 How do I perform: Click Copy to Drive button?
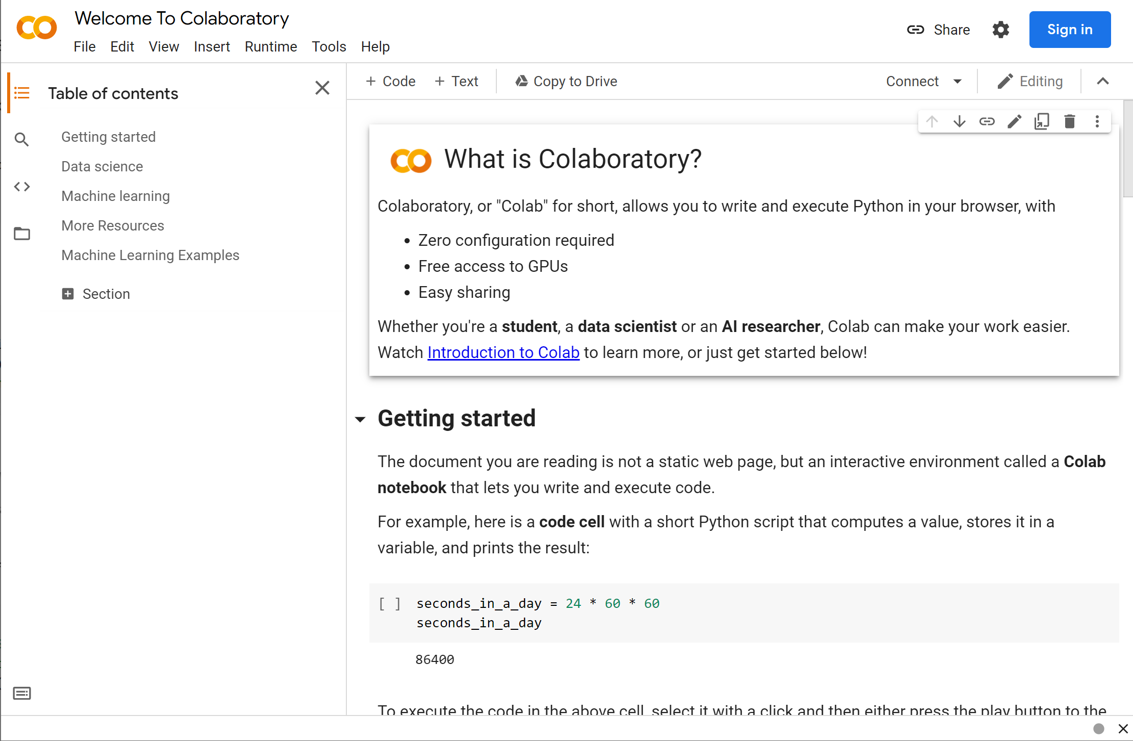click(566, 81)
